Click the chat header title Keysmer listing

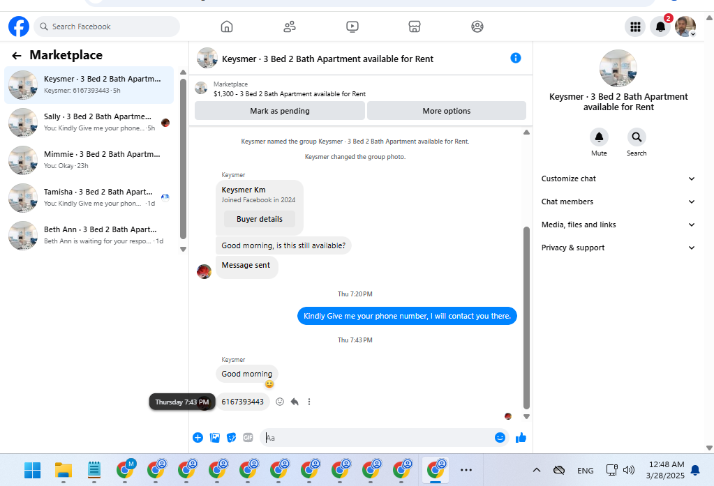coord(327,59)
